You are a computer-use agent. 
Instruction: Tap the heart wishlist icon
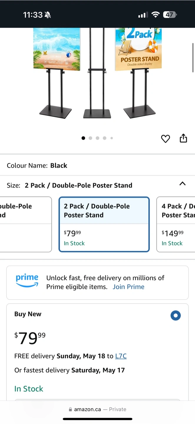[x=166, y=139]
